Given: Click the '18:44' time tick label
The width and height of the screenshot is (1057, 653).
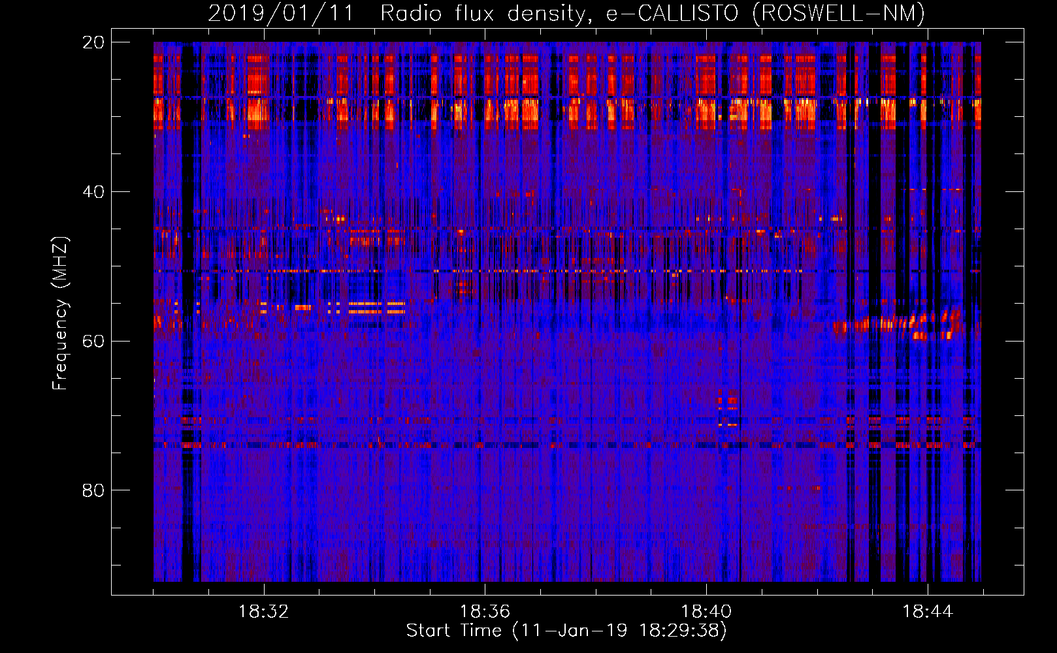Looking at the screenshot, I should pos(928,612).
